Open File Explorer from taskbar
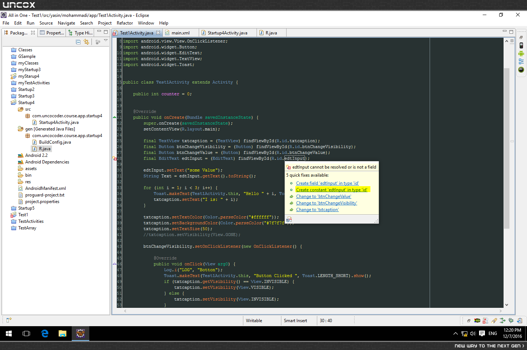This screenshot has width=527, height=350. pyautogui.click(x=63, y=334)
